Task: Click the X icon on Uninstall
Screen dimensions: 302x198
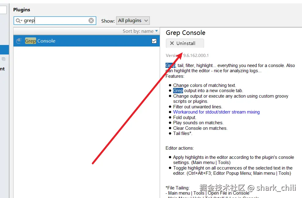Action: tap(172, 43)
